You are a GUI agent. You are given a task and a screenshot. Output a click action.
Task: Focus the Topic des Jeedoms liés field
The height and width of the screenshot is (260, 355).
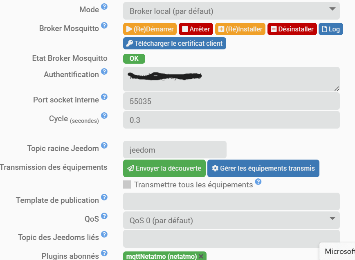pos(231,239)
